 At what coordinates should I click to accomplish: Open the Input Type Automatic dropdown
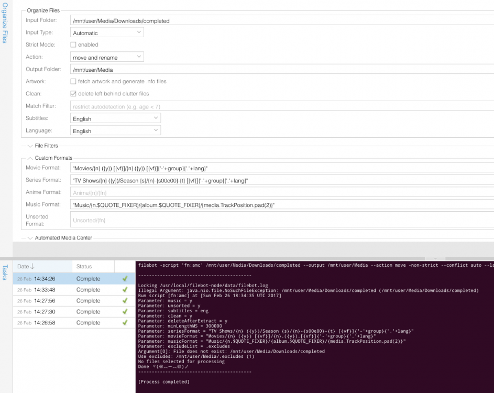[107, 32]
